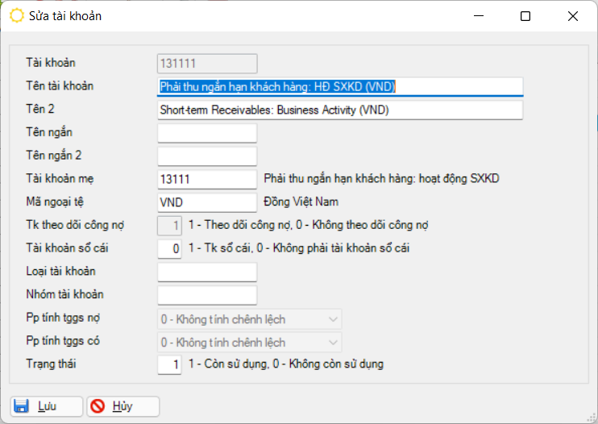Image resolution: width=598 pixels, height=424 pixels.
Task: Focus the Nhóm tài khoản field
Action: point(206,295)
